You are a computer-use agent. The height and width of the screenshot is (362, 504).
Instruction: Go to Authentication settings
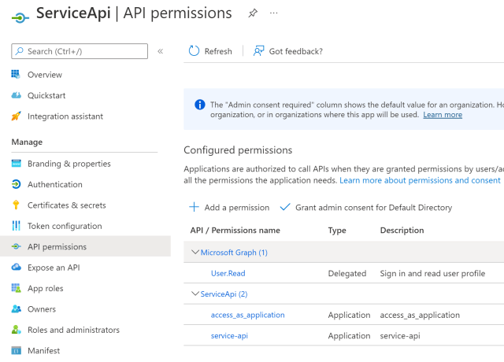[x=55, y=184]
